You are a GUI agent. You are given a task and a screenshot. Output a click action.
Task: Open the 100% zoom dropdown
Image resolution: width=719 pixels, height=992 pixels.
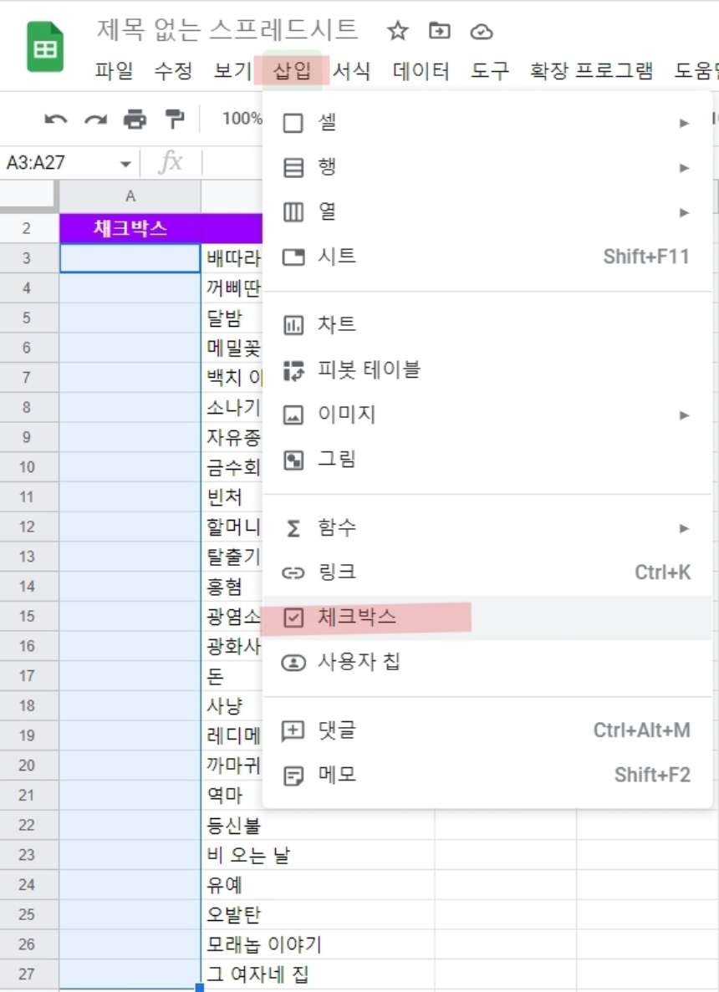242,119
